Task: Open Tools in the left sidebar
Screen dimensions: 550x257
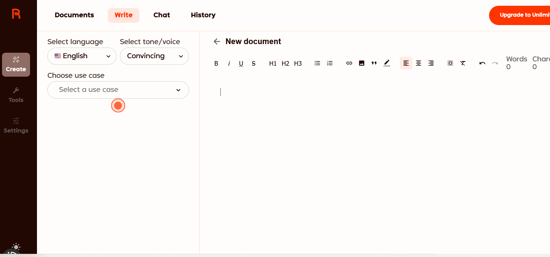Action: (16, 95)
